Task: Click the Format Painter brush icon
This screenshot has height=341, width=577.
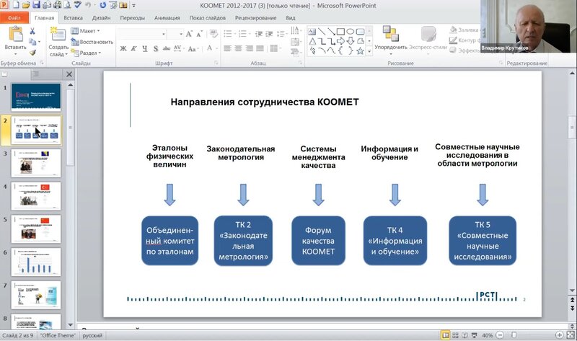Action: point(32,52)
